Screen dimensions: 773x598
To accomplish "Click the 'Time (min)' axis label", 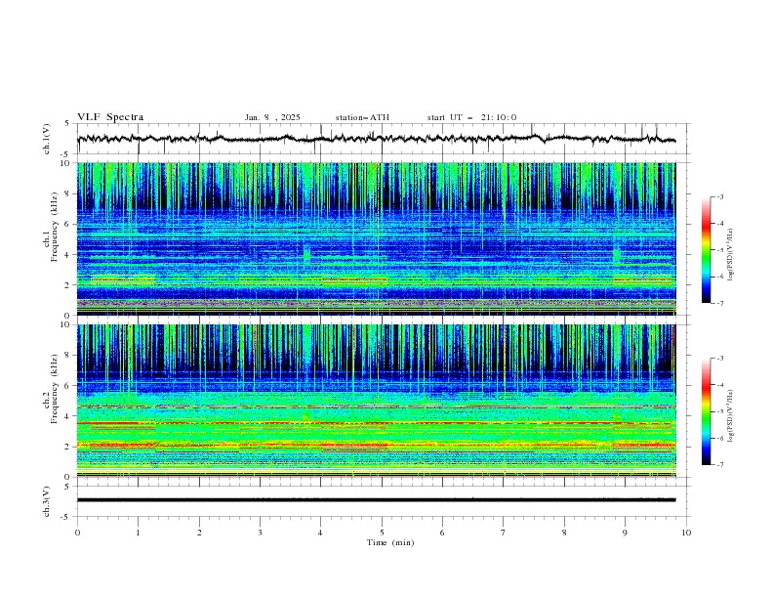I will pos(390,542).
